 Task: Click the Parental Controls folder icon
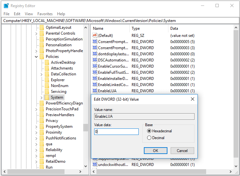point(42,33)
